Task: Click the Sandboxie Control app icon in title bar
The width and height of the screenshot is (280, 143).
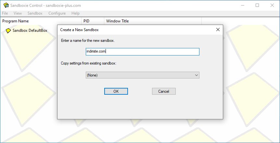Action: click(x=6, y=5)
